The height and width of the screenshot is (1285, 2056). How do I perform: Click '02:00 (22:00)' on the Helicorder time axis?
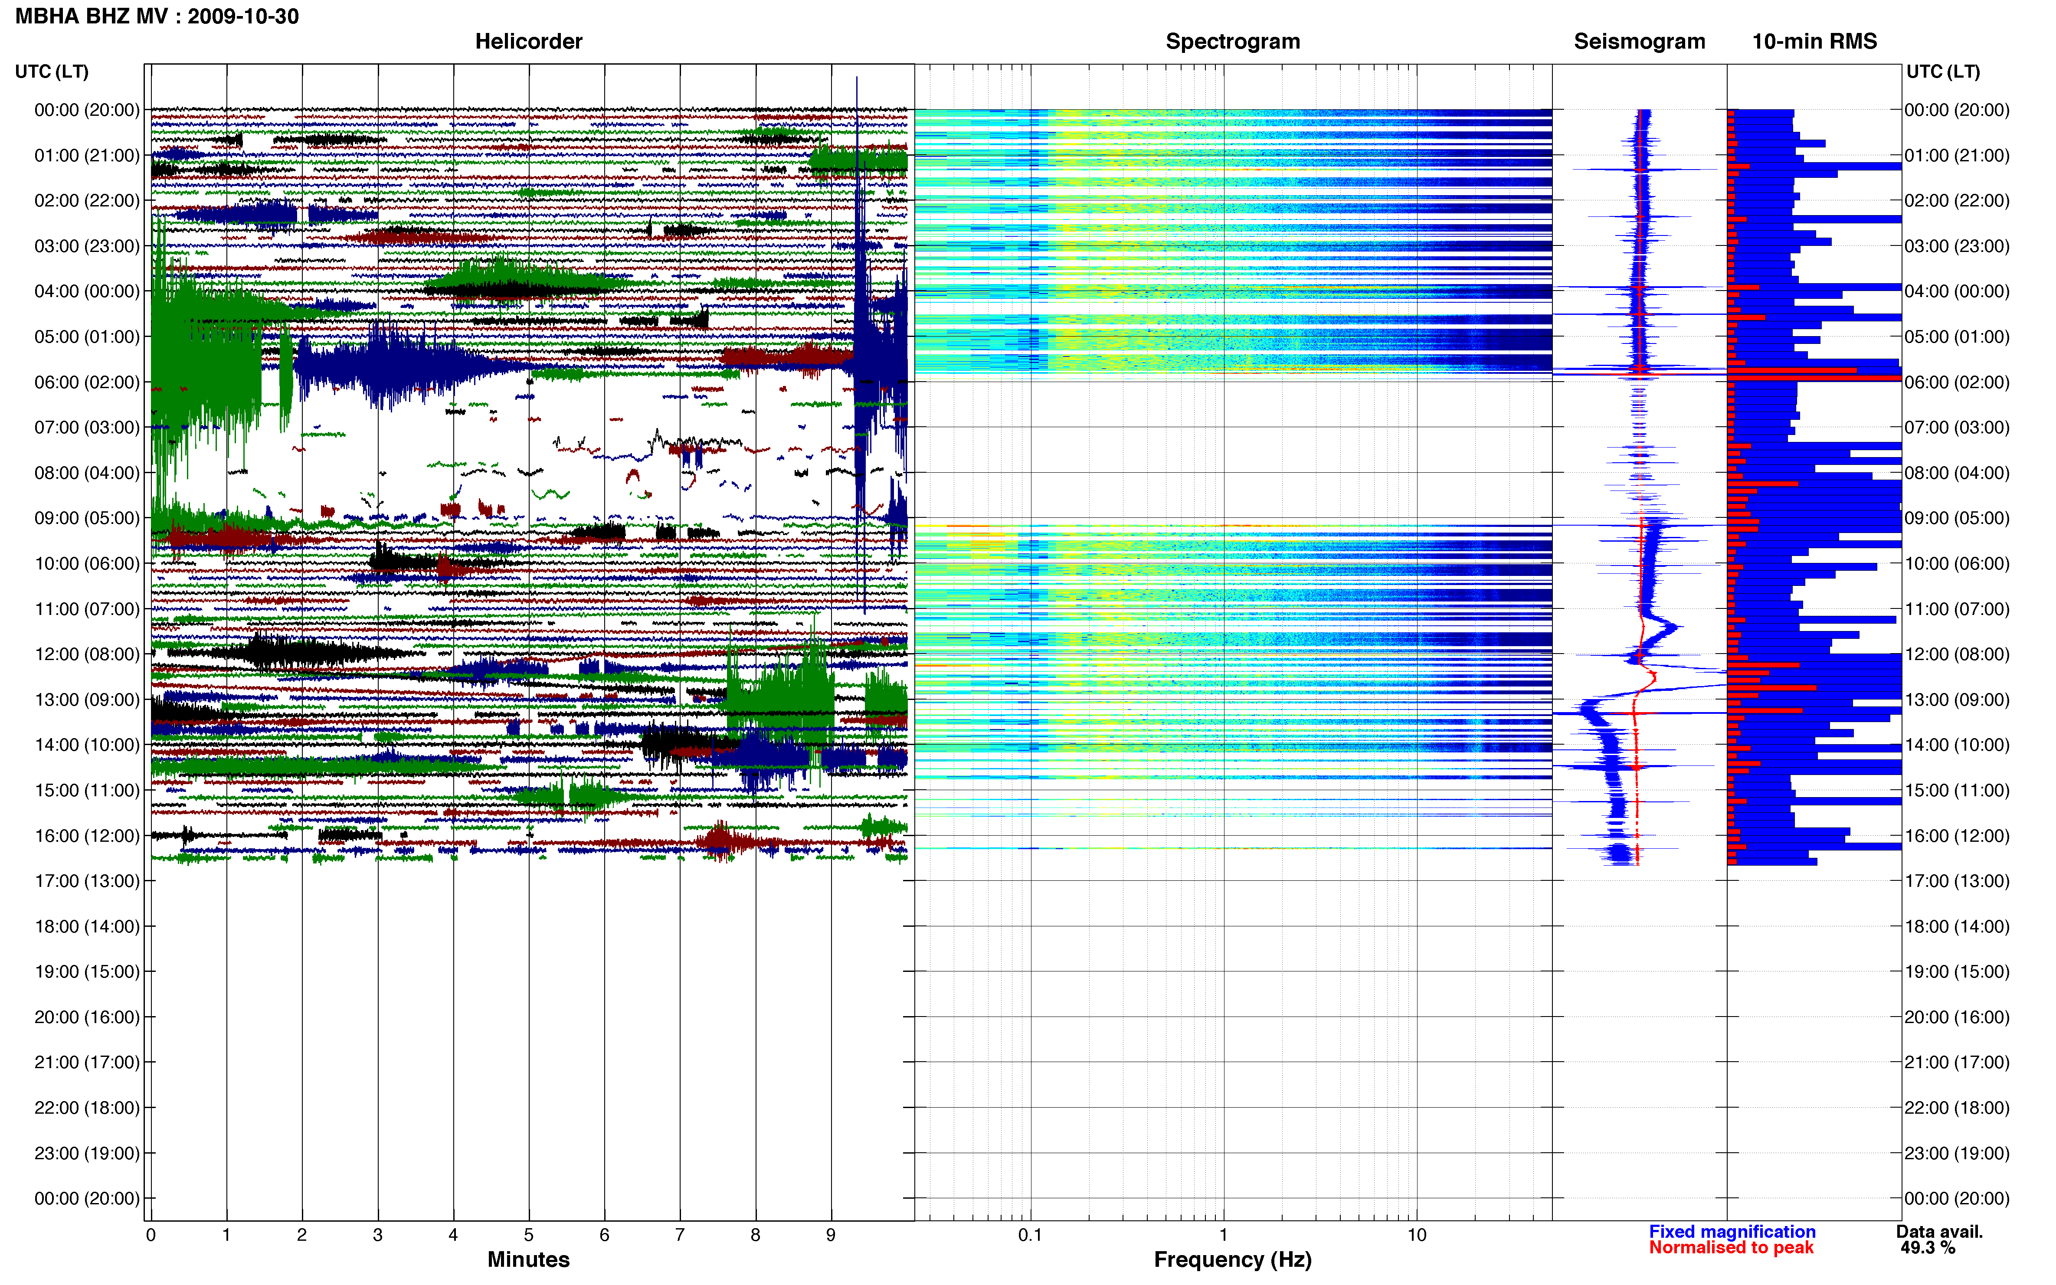87,200
